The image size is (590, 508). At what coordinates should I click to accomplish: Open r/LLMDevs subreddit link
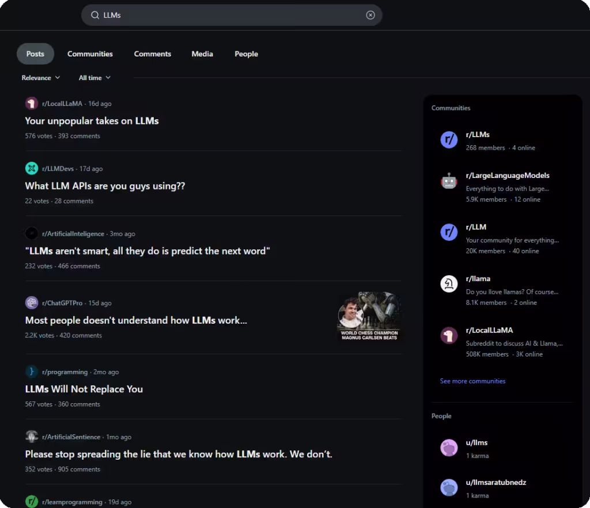[x=58, y=168]
